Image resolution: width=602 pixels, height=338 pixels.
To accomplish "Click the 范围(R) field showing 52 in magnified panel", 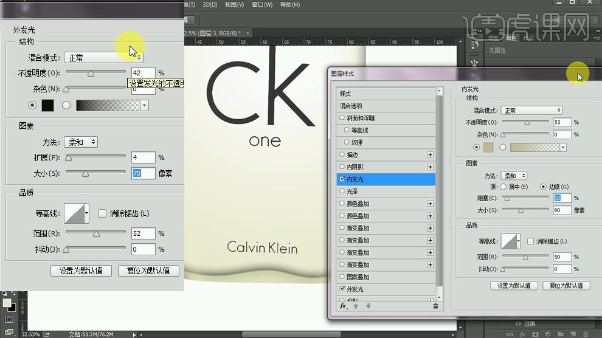I will (x=144, y=233).
